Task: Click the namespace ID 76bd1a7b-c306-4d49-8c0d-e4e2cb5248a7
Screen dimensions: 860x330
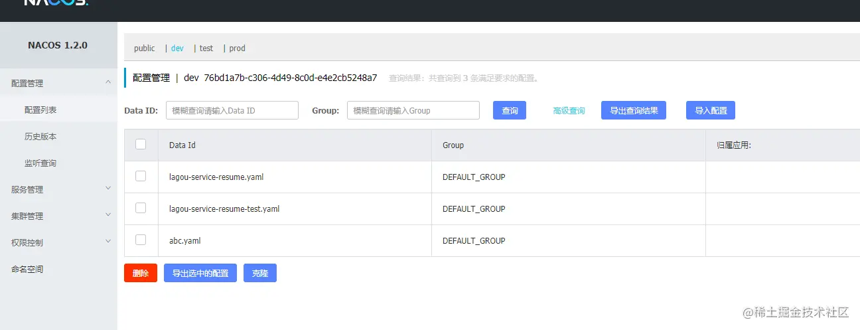Action: click(291, 78)
